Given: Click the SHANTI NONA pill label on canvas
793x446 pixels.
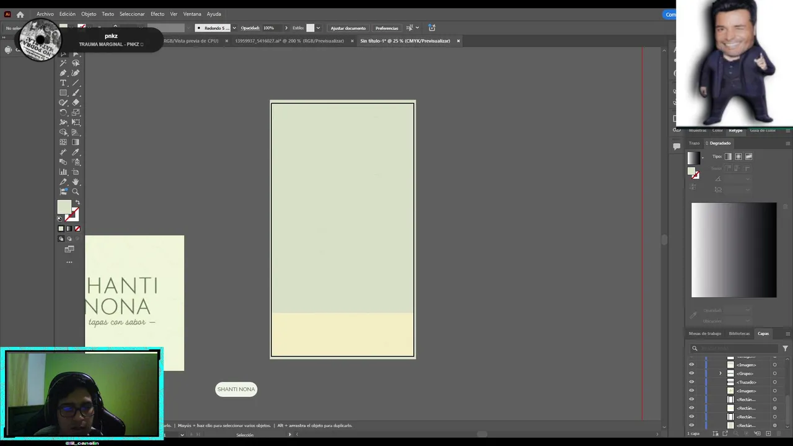Looking at the screenshot, I should [236, 389].
